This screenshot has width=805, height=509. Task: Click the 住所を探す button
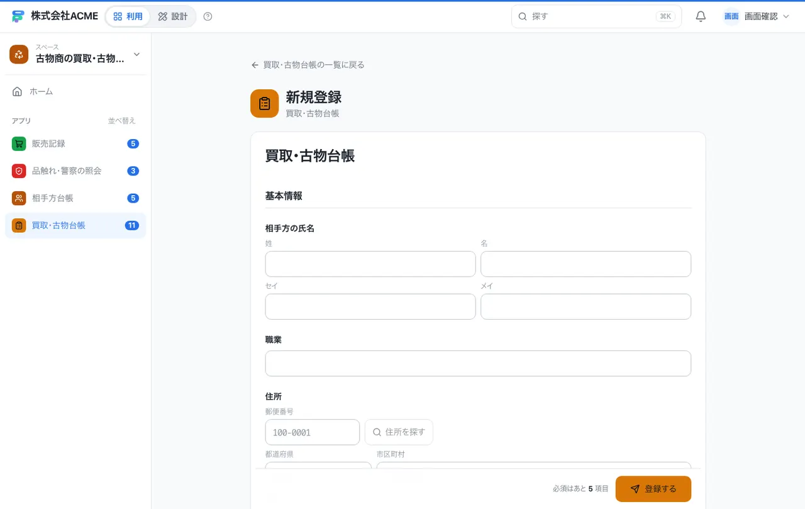tap(399, 432)
